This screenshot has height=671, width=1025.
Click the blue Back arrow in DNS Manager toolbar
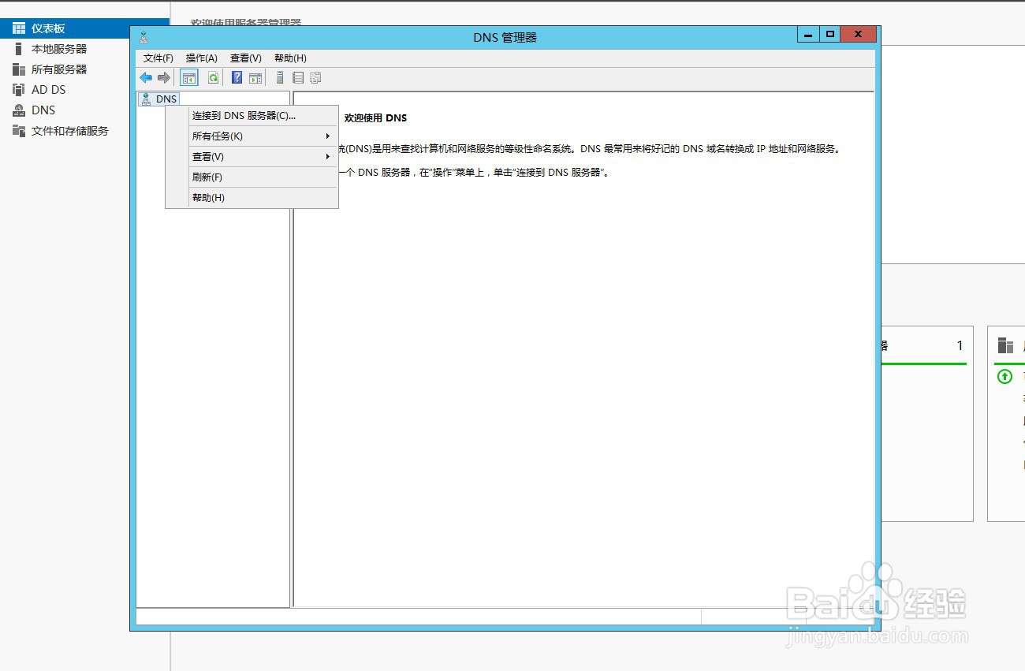(146, 77)
